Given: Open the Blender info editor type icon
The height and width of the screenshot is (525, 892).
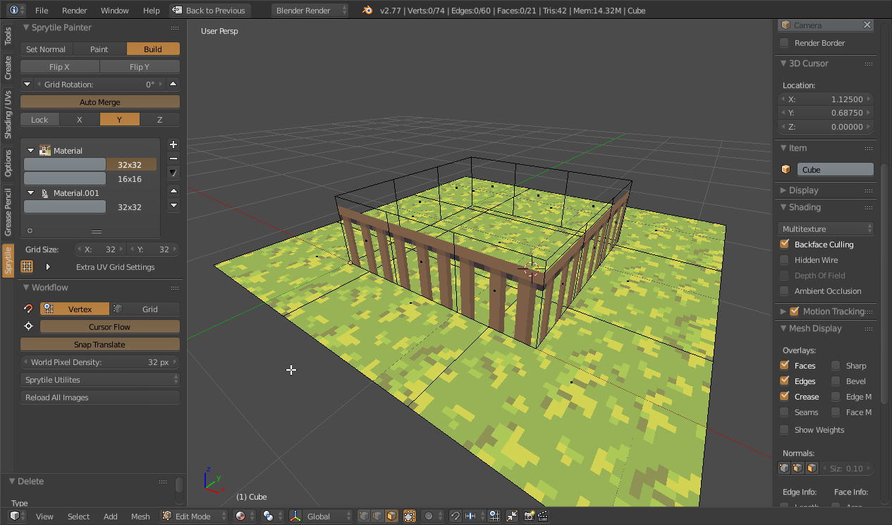Looking at the screenshot, I should [x=17, y=11].
